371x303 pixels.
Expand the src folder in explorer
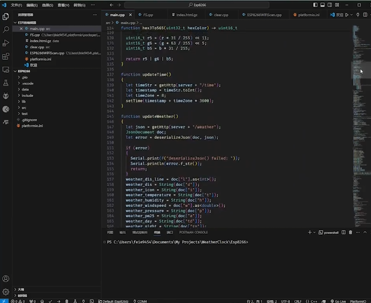(24, 107)
